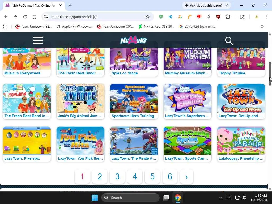Image resolution: width=272 pixels, height=204 pixels.
Task: Open Sportacus Hero Training game
Action: [x=134, y=101]
